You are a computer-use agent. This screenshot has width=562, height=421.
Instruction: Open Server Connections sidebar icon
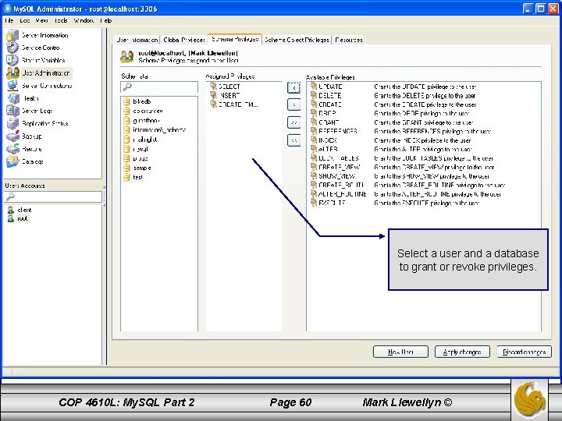[12, 86]
